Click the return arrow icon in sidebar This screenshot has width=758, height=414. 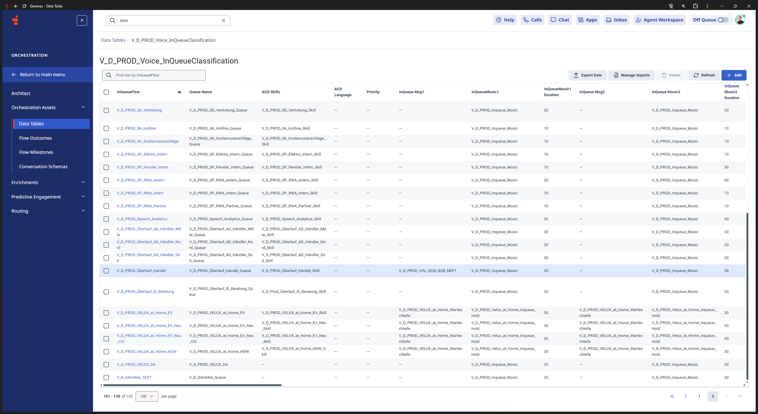(14, 75)
